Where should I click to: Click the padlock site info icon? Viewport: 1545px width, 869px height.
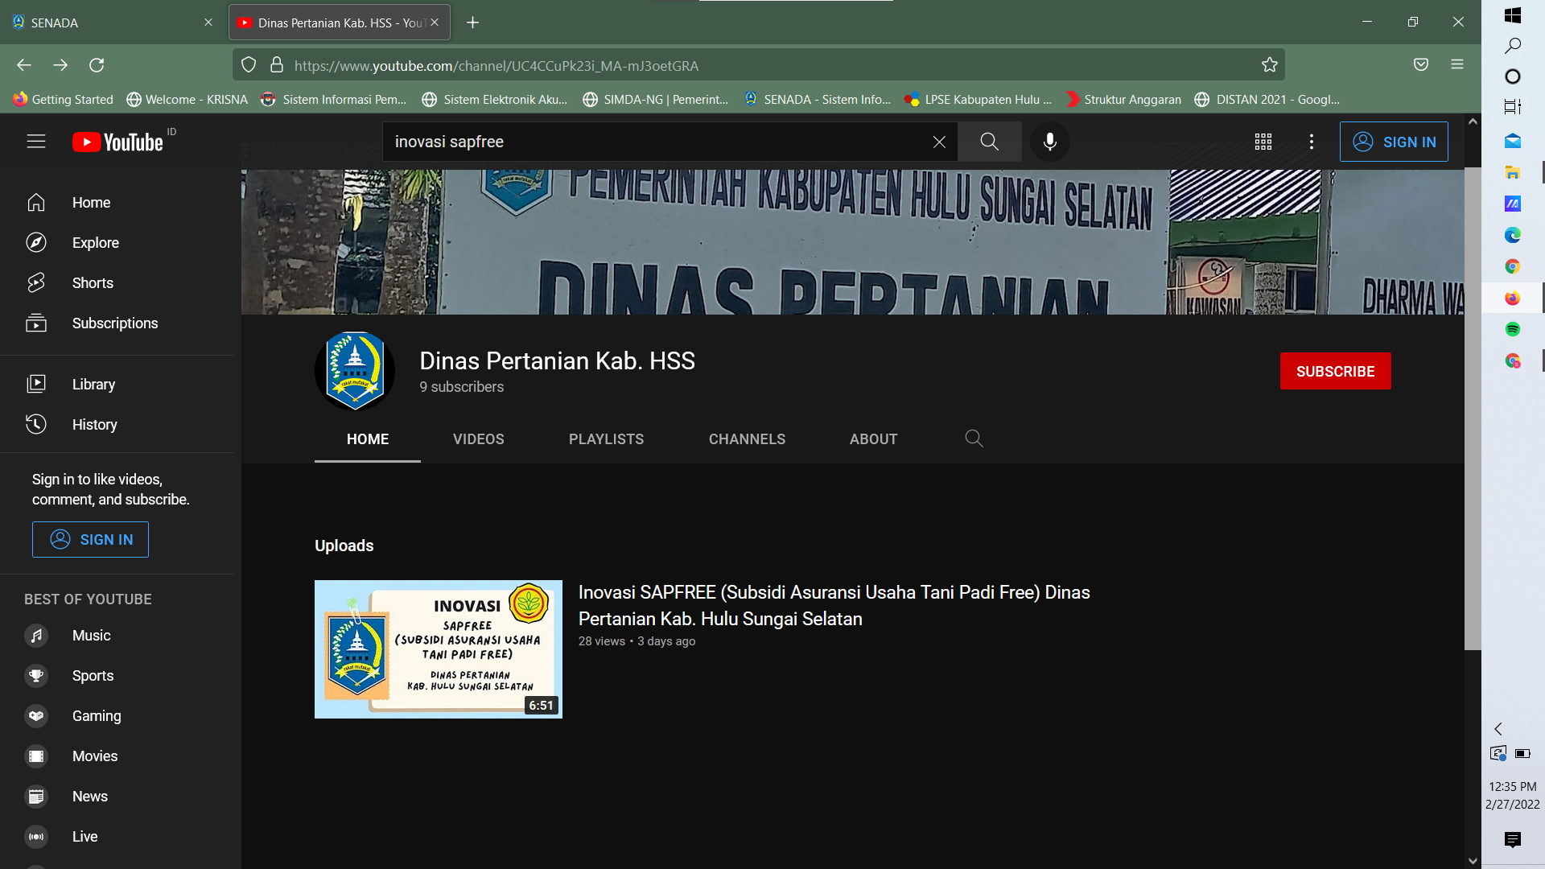point(277,65)
